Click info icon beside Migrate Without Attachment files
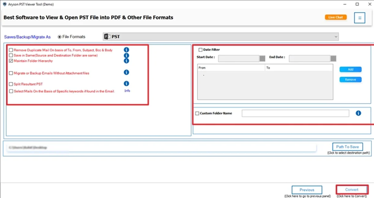 [126, 72]
